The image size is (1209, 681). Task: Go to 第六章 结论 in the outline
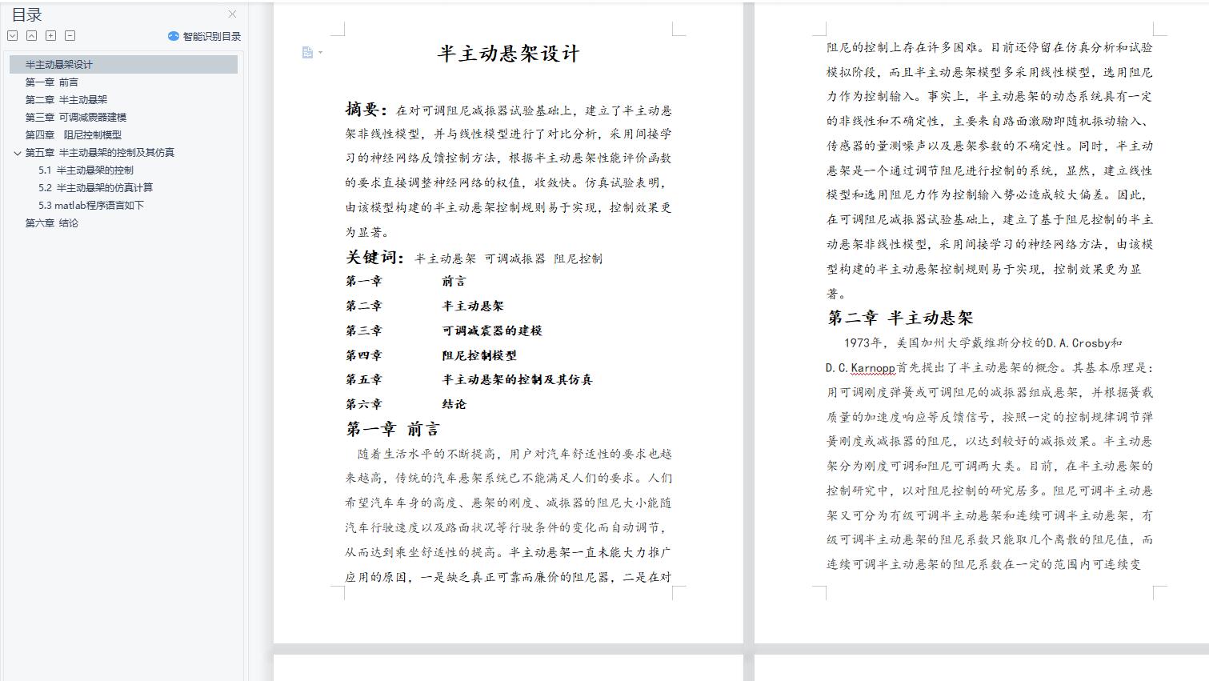coord(51,223)
